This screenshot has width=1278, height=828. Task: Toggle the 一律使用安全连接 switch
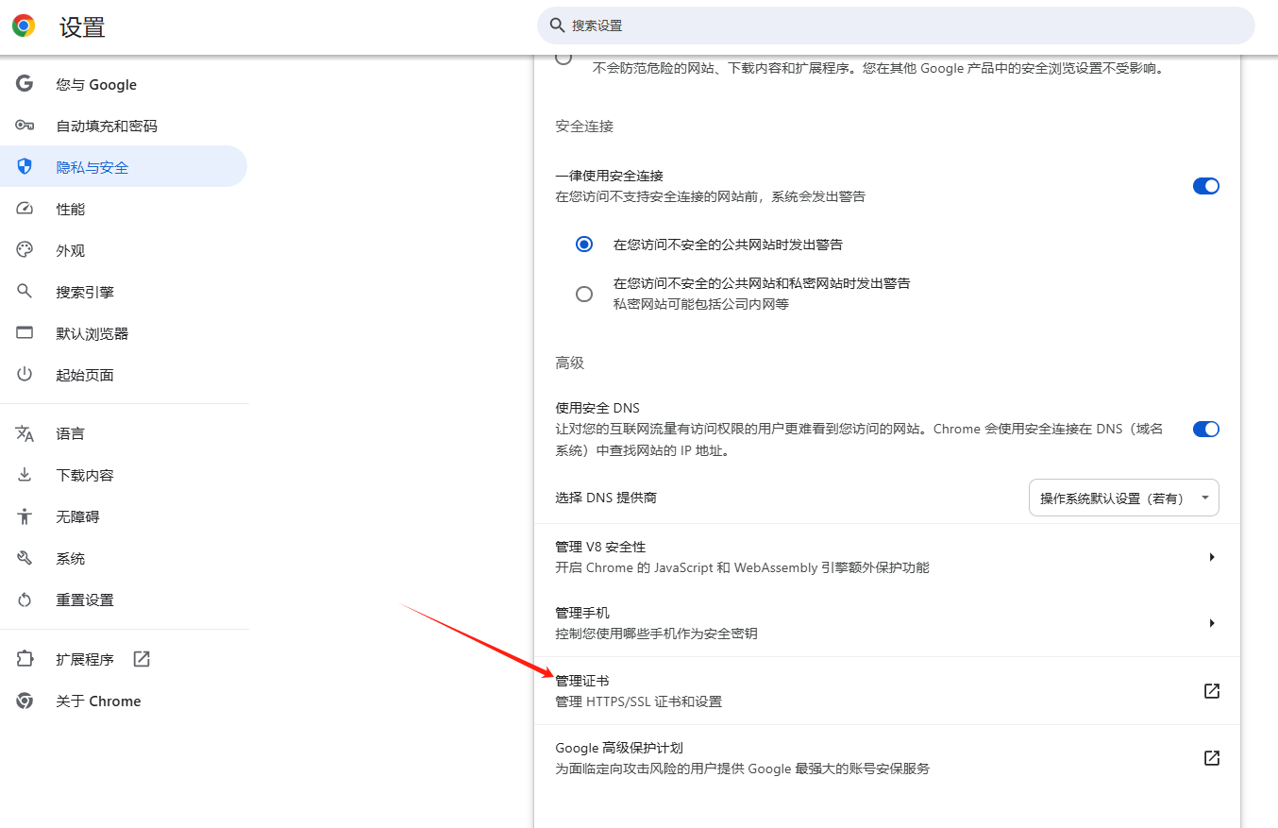click(x=1206, y=186)
